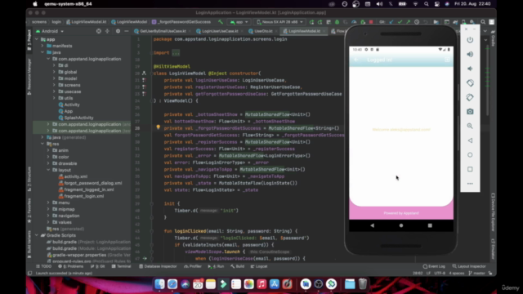
Task: Click the Search Everywhere magnifier icon
Action: coord(483,22)
